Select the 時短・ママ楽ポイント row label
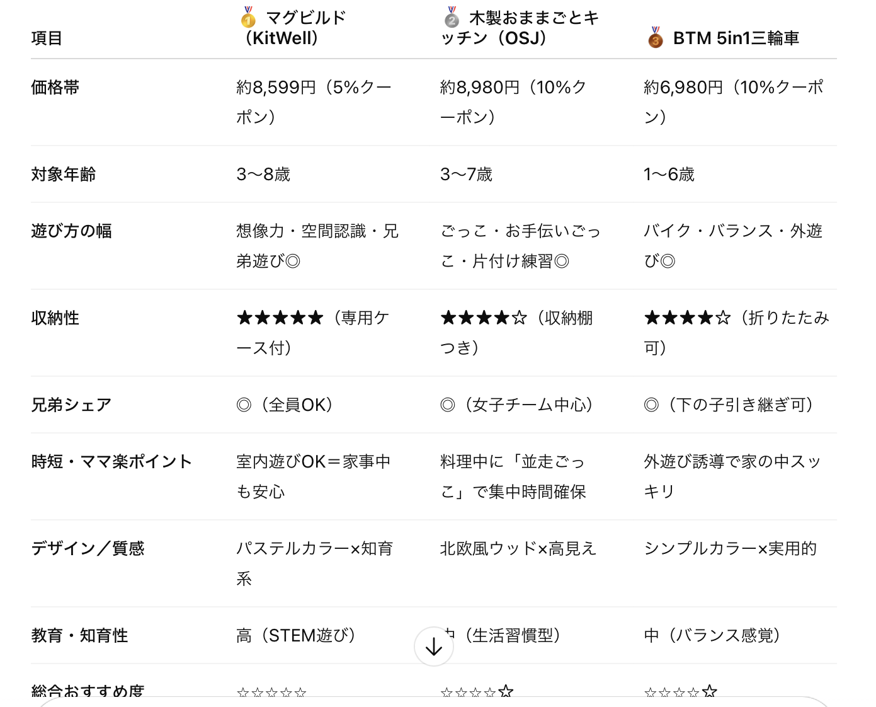The height and width of the screenshot is (707, 876). (x=111, y=462)
